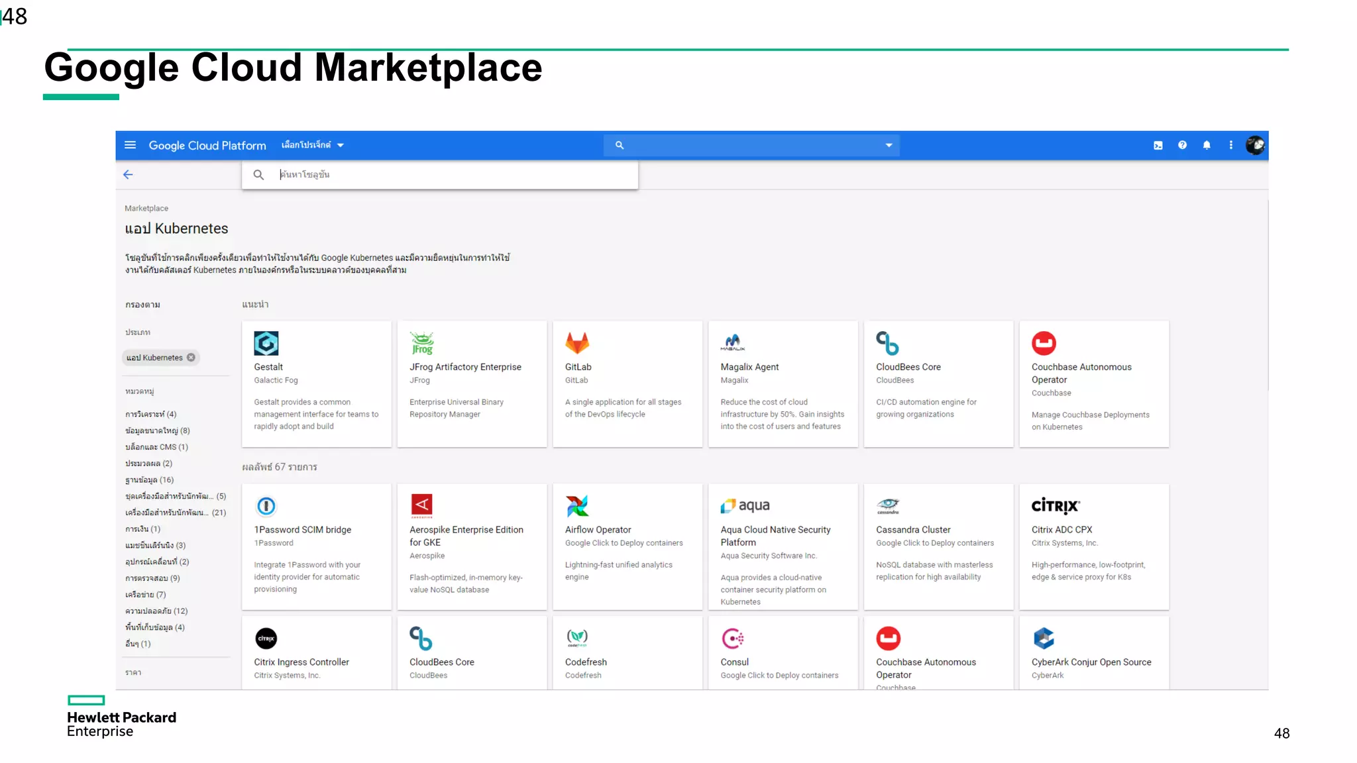Open 1Password SCIM bridge listing
The height and width of the screenshot is (763, 1357).
point(303,530)
